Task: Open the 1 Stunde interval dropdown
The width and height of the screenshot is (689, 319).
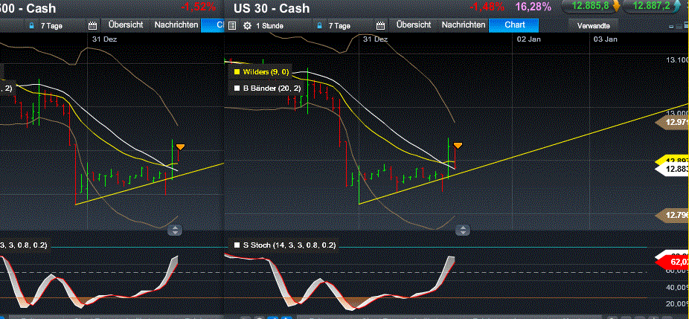Action: point(269,26)
